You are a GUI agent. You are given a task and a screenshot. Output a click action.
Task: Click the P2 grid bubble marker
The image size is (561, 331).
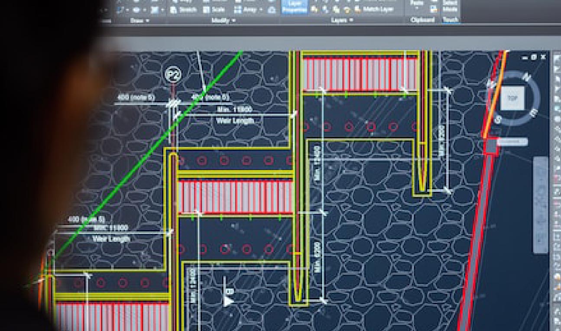pyautogui.click(x=173, y=75)
